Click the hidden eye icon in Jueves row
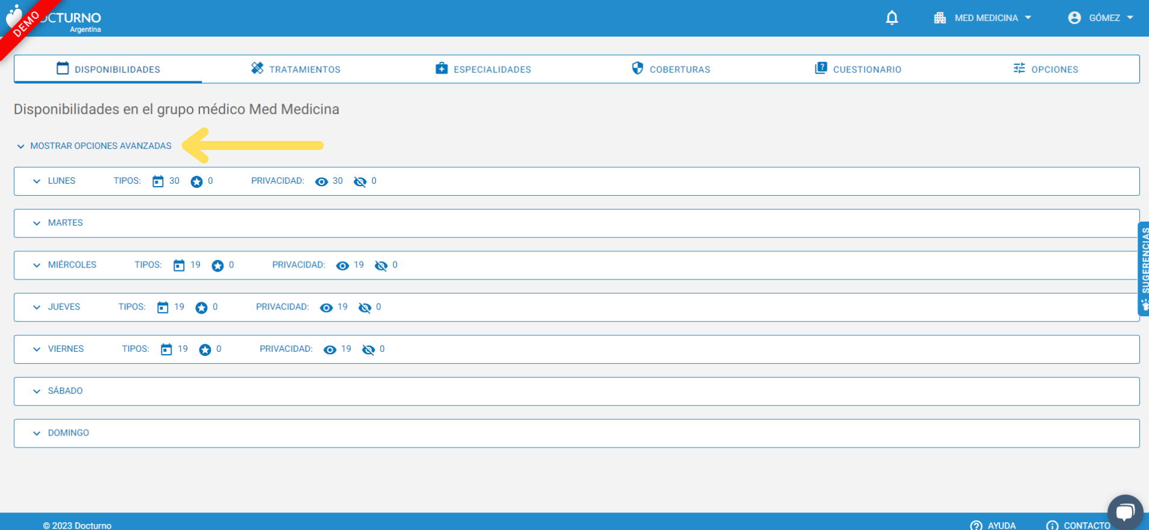The height and width of the screenshot is (530, 1149). pos(365,308)
